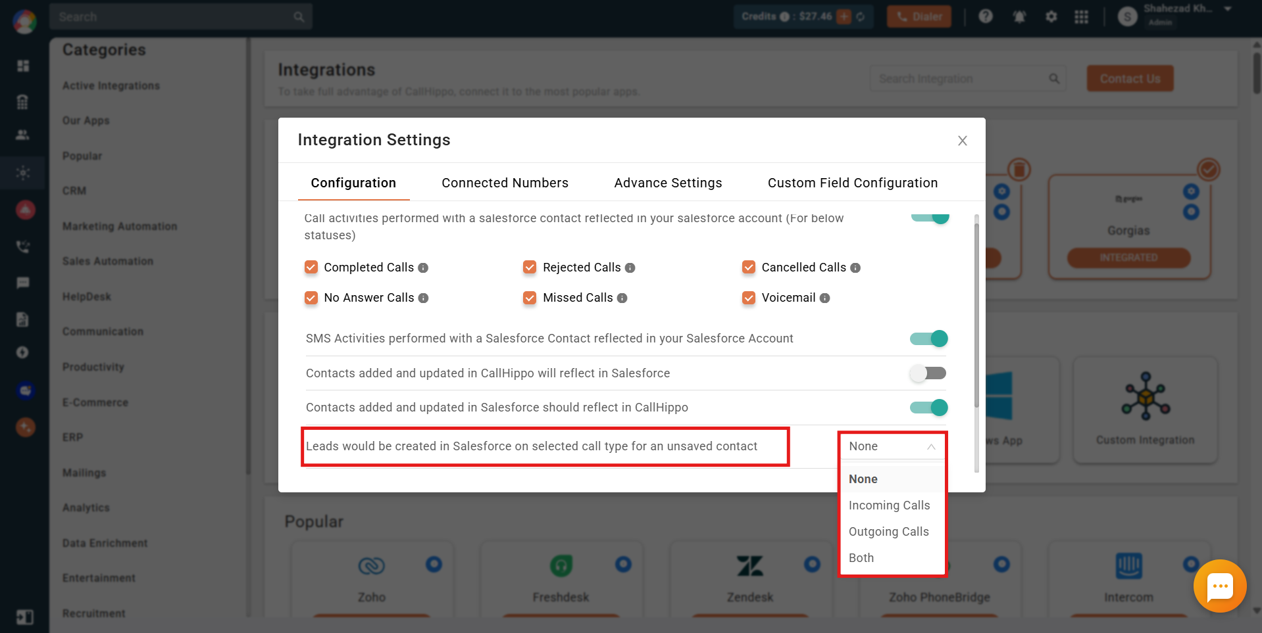1262x633 pixels.
Task: Open the Dialer
Action: tap(919, 16)
